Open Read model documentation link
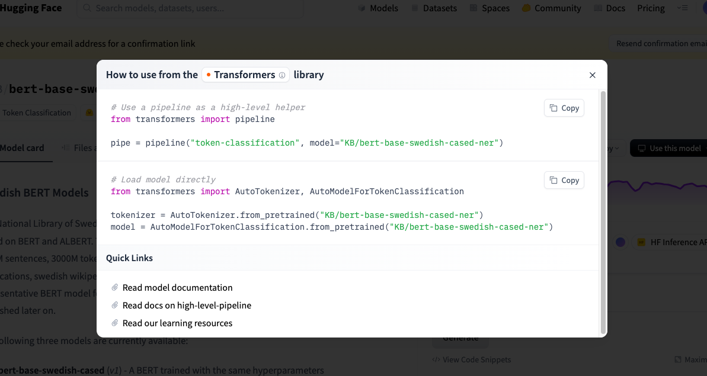 [x=178, y=287]
